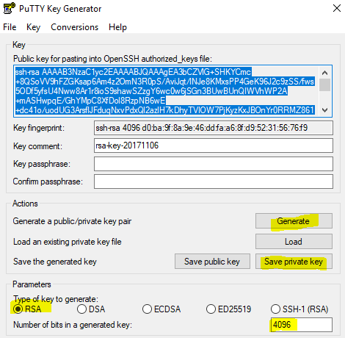Click the Key passphrase field
This screenshot has width=345, height=338.
click(x=214, y=164)
